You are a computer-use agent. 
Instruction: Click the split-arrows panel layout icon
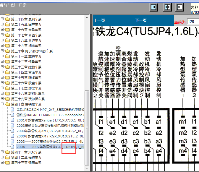click(167, 7)
